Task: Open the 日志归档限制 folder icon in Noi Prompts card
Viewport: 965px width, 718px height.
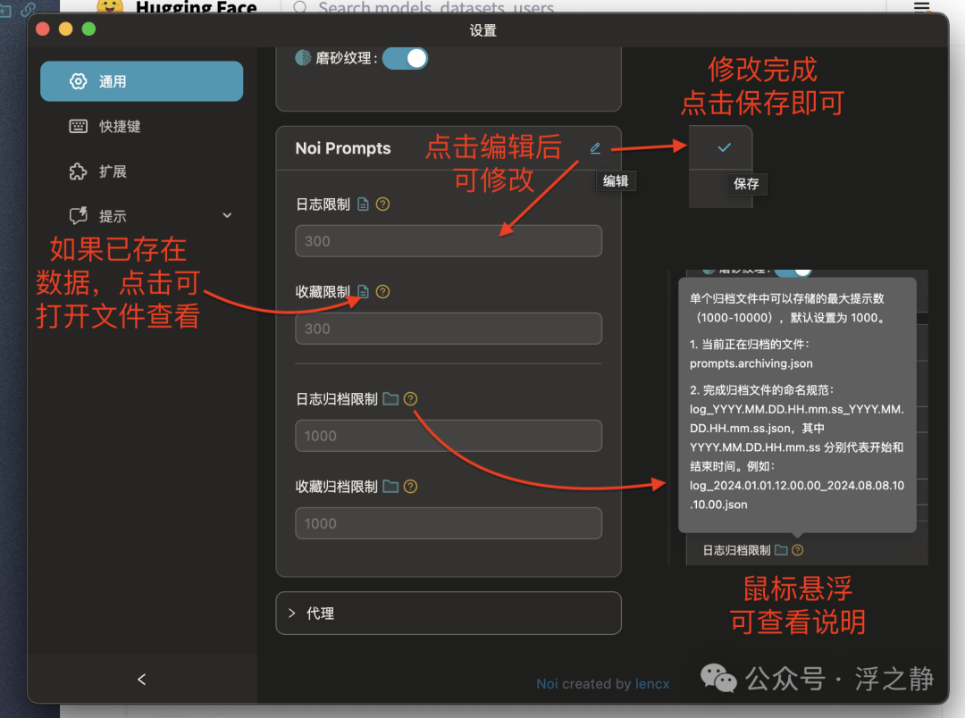Action: point(390,398)
